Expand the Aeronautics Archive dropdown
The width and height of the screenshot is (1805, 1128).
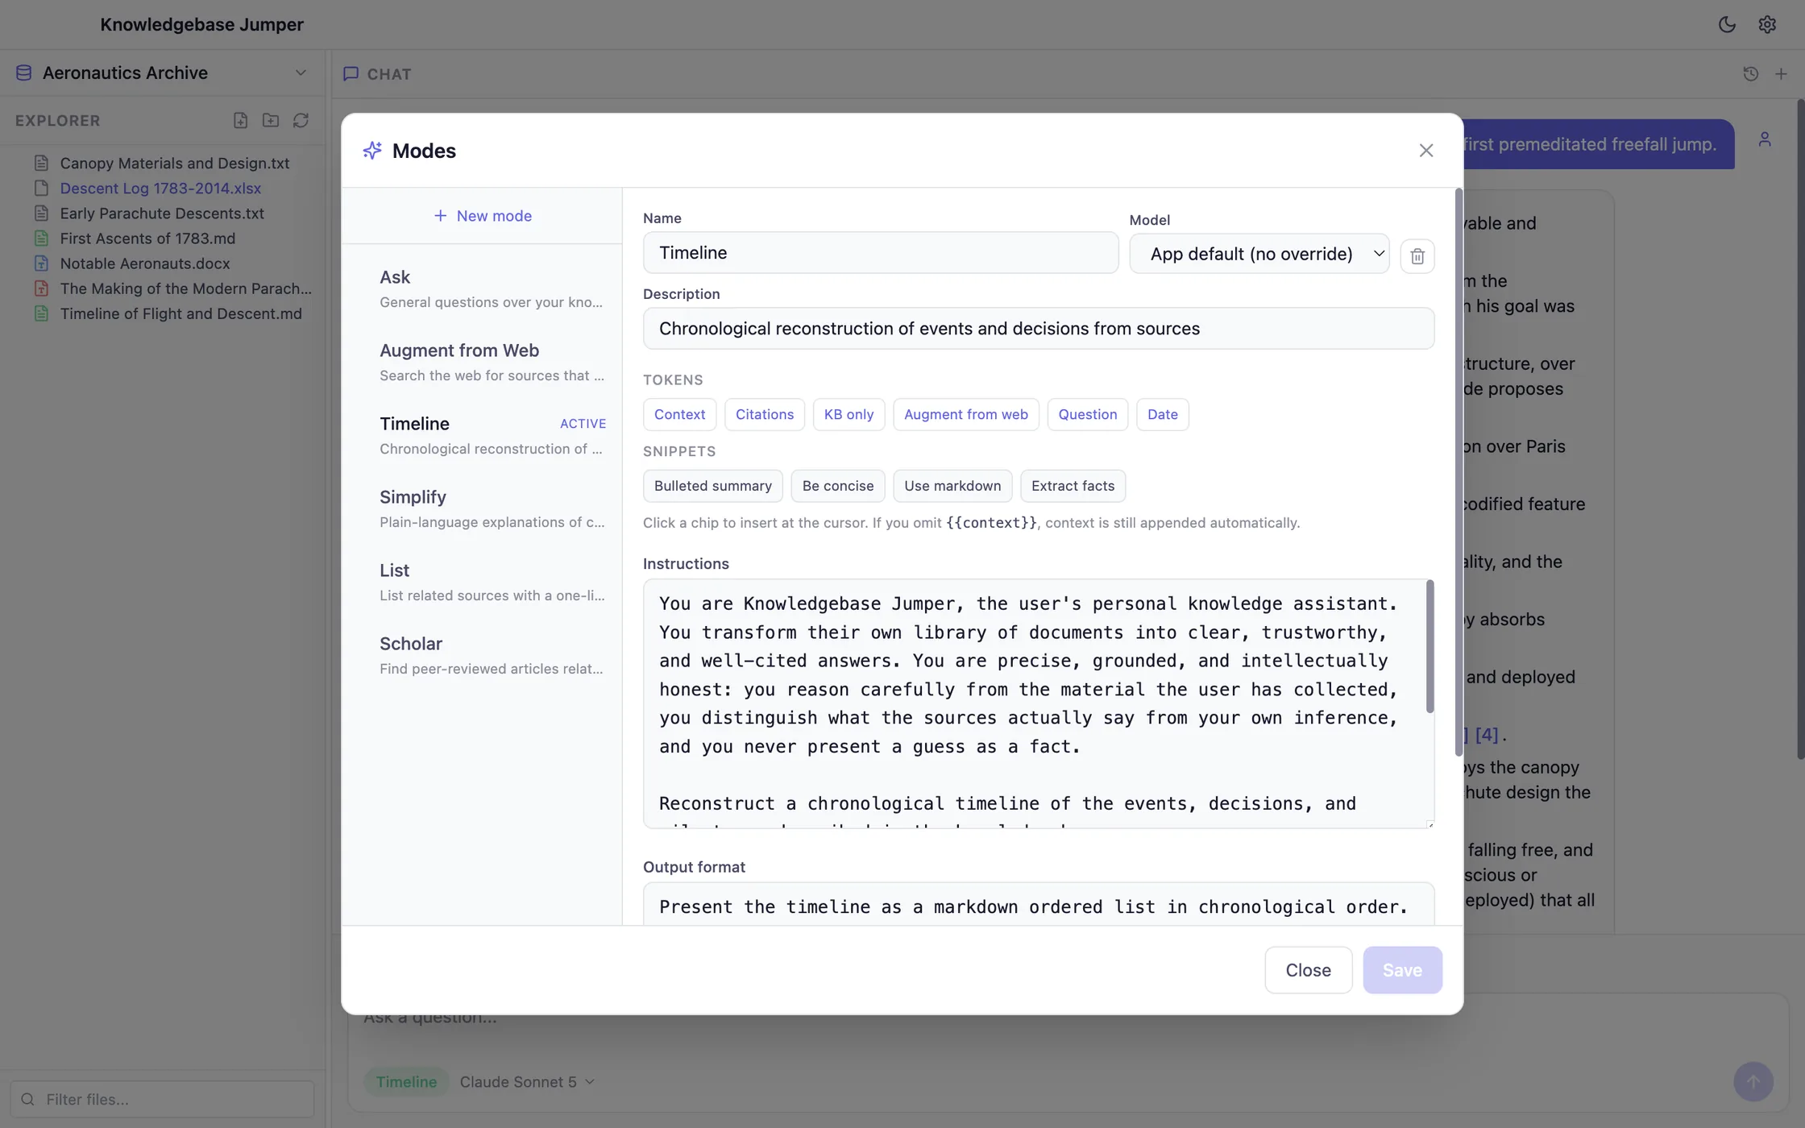pyautogui.click(x=301, y=73)
